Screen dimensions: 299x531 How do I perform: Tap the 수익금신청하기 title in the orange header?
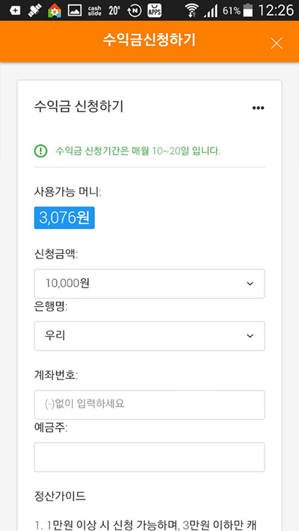click(x=149, y=40)
